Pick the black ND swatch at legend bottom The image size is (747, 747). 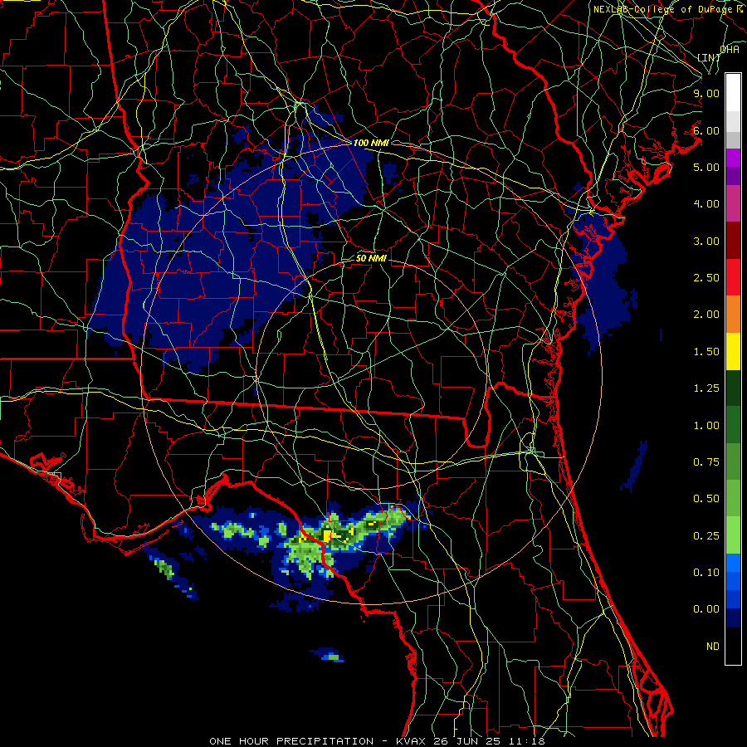[733, 646]
